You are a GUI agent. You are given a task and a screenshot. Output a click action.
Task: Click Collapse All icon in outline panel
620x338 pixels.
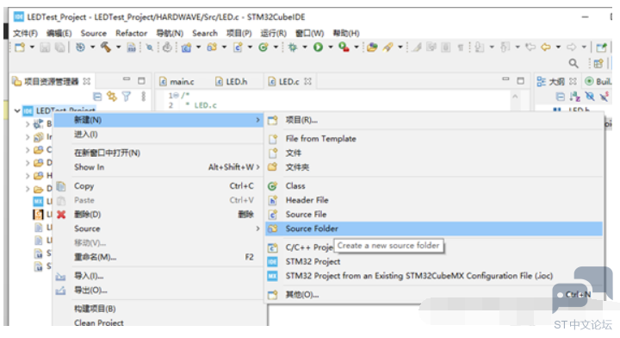[x=560, y=97]
